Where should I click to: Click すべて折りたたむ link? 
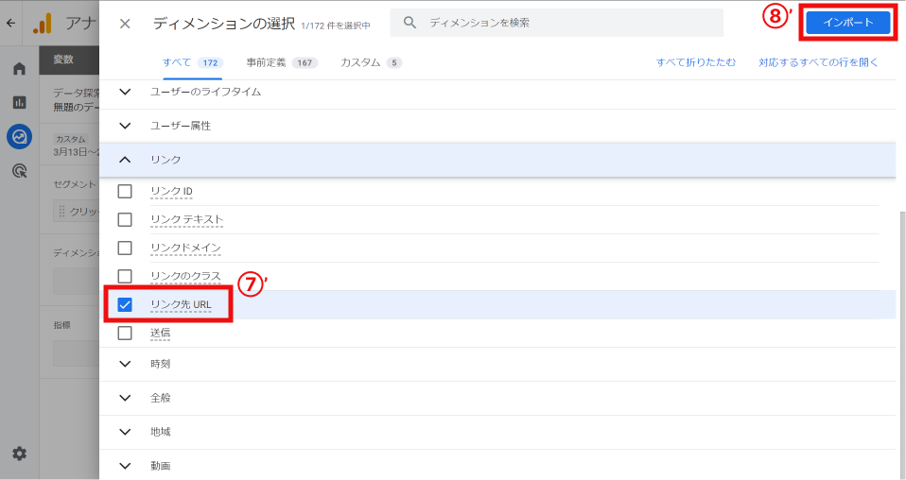696,62
